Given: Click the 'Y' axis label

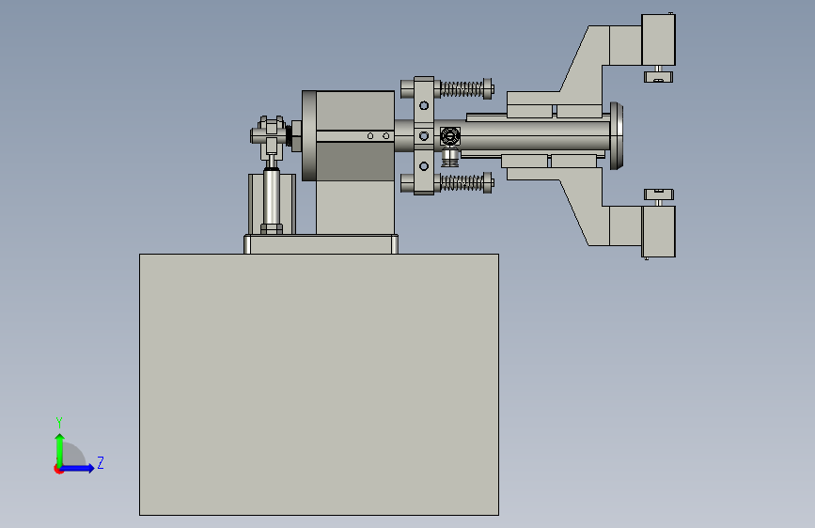Looking at the screenshot, I should pos(59,422).
